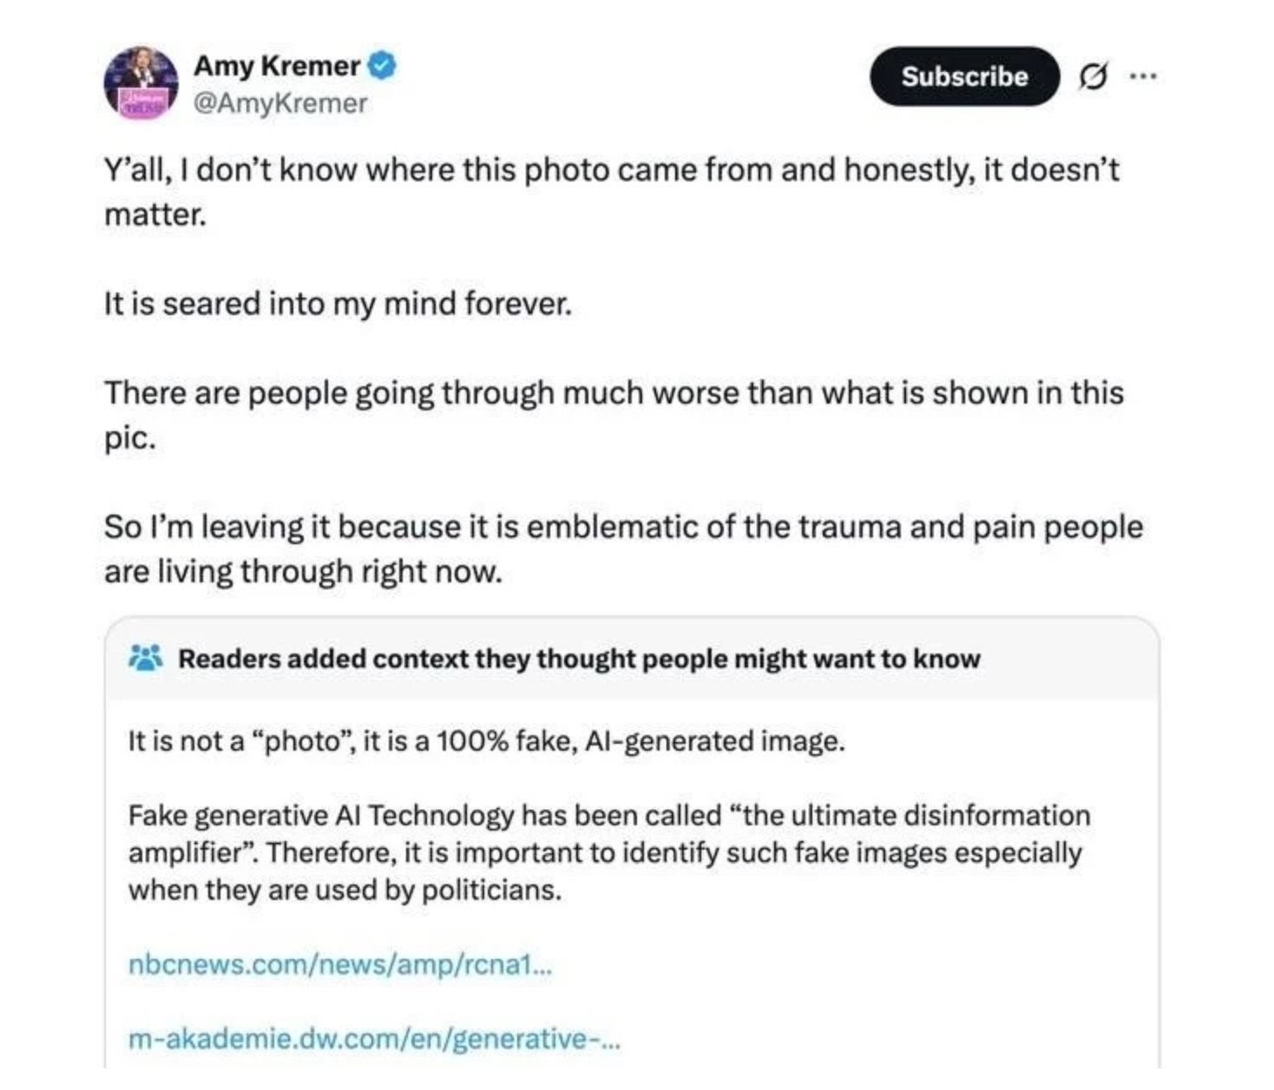Screen dimensions: 1274x1090
Task: Click the 'Readers added context' header
Action: [x=579, y=659]
